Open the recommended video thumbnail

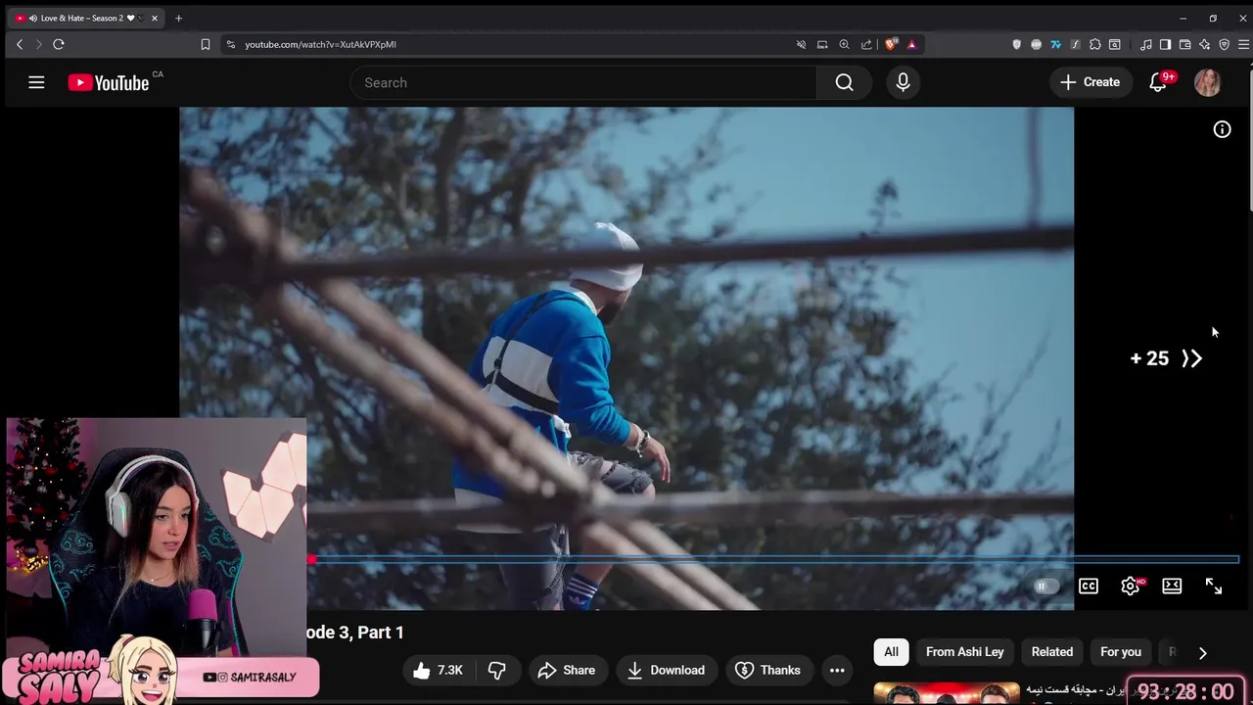coord(946,693)
